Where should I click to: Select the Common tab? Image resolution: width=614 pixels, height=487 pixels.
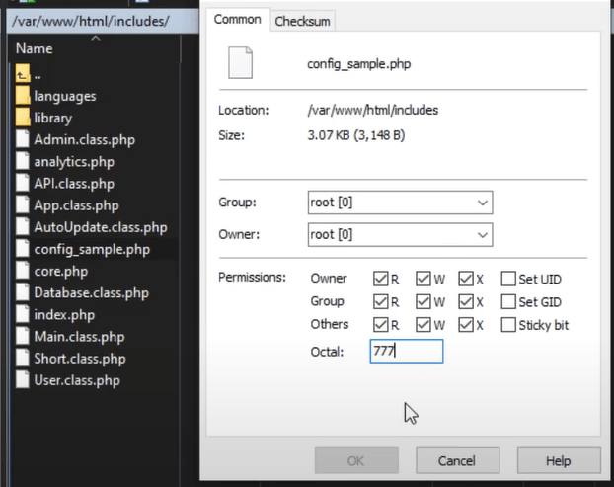point(238,20)
